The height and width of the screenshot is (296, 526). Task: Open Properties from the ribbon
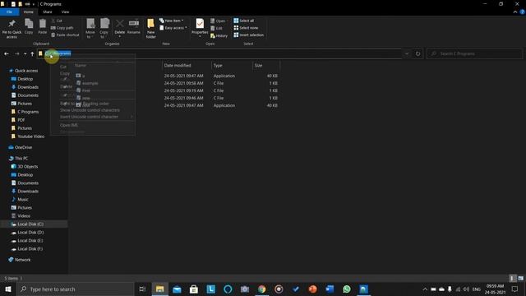[200, 27]
